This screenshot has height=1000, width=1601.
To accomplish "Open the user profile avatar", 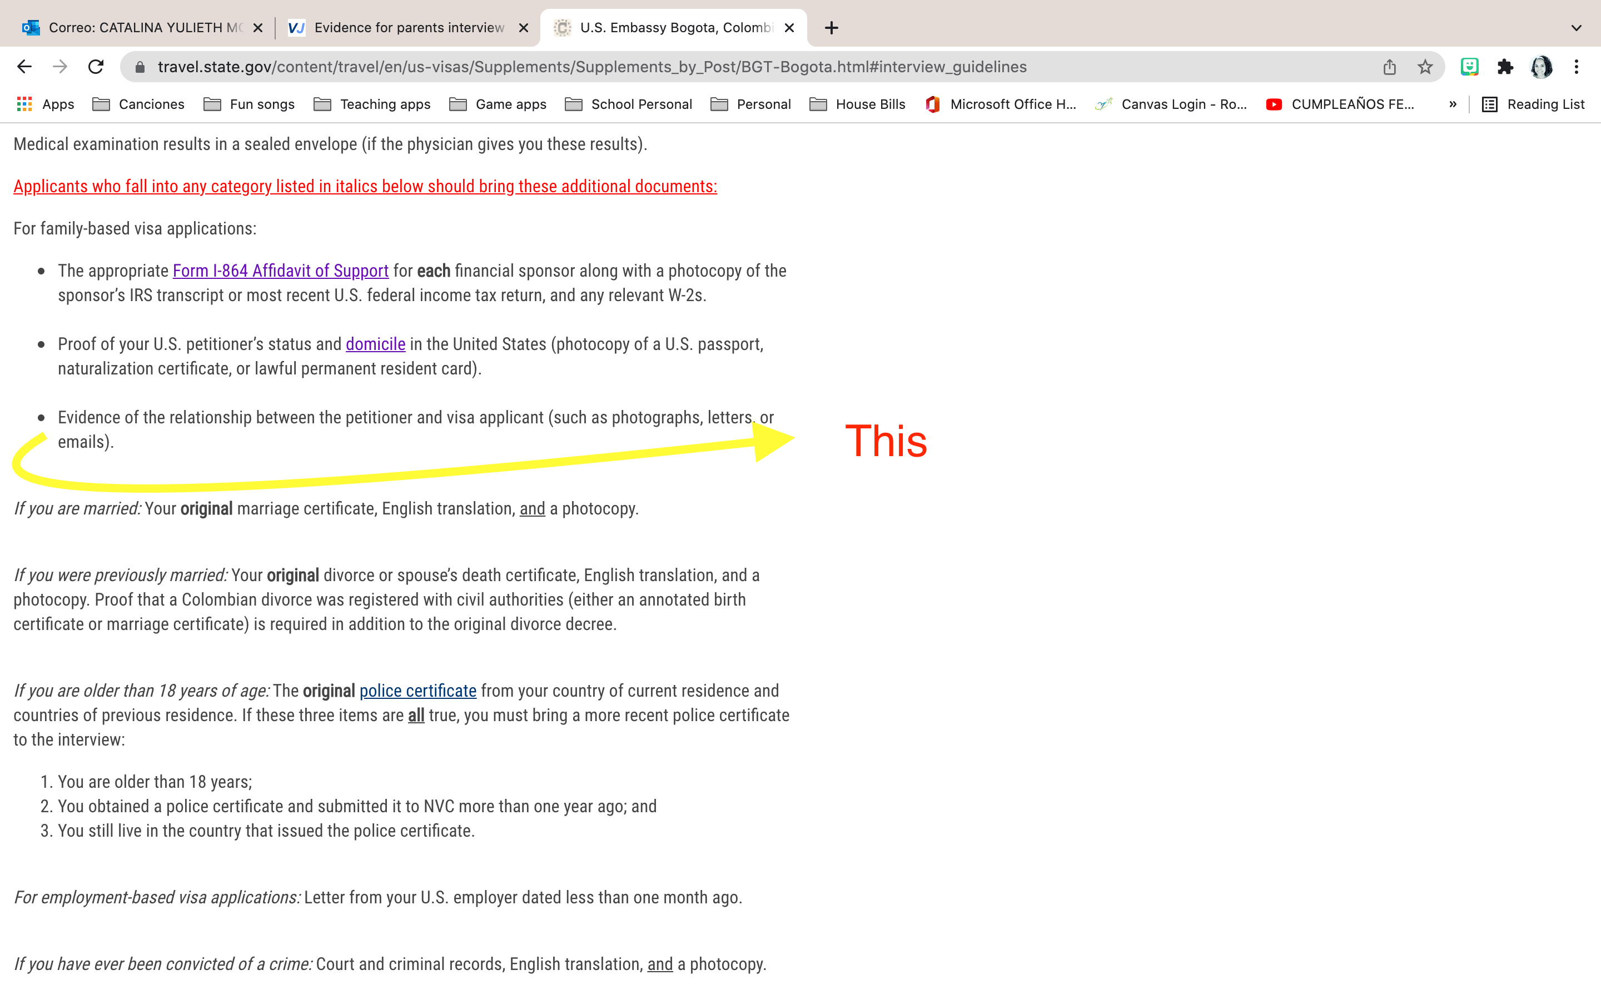I will (1542, 67).
